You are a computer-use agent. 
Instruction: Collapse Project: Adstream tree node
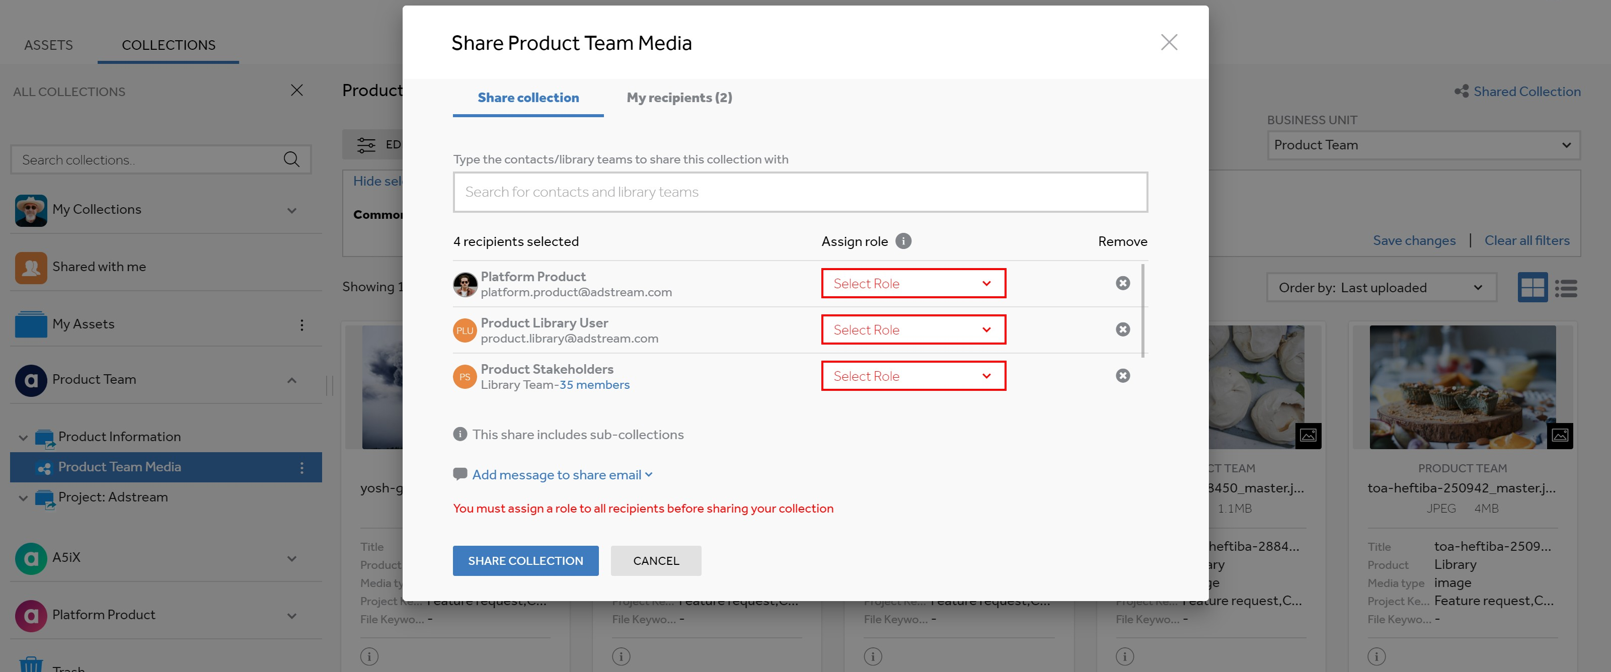click(23, 498)
